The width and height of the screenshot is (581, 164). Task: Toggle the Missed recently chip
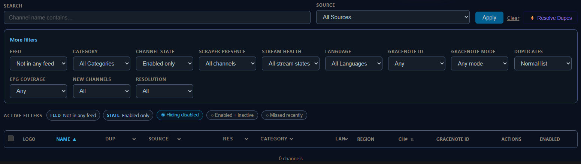coord(284,115)
